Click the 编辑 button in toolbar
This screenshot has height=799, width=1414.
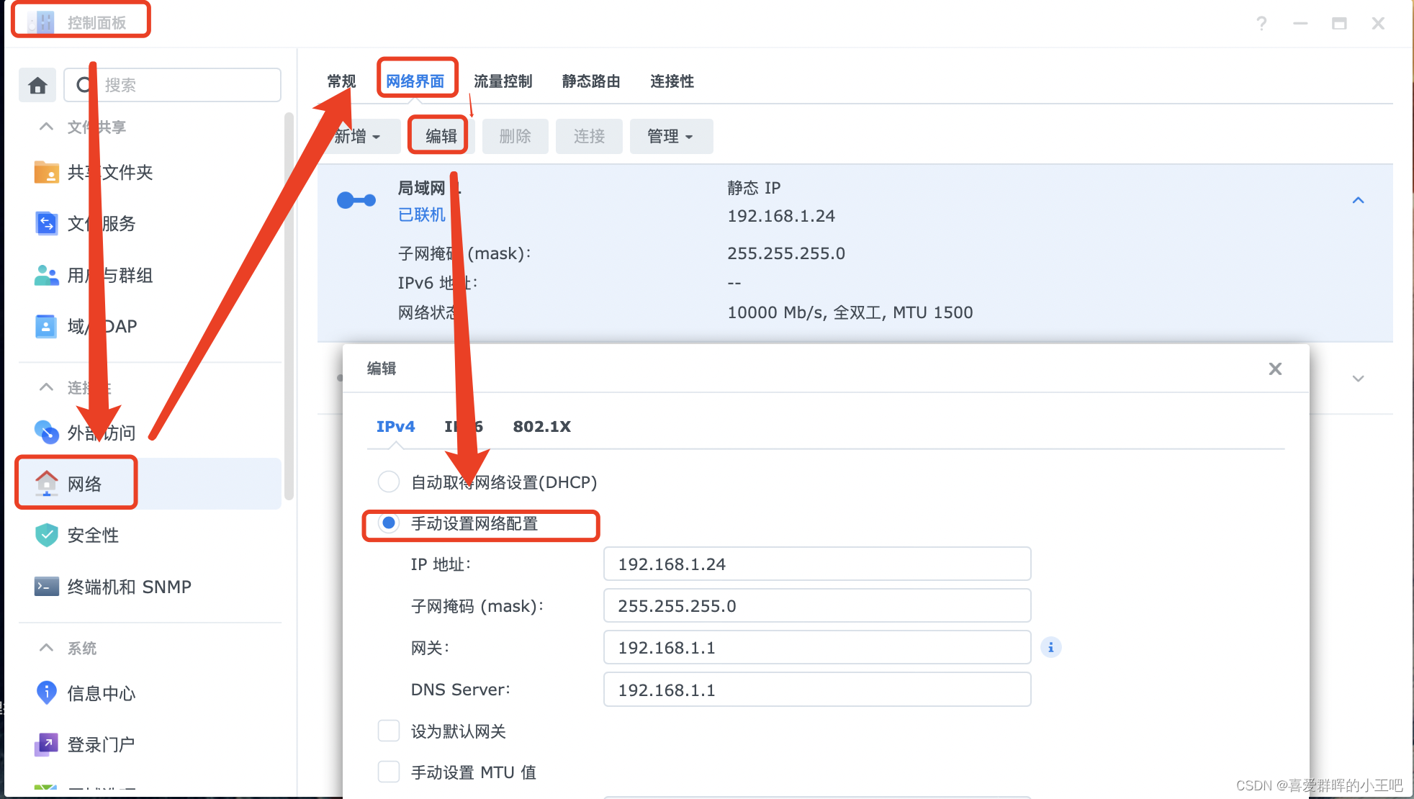click(x=441, y=137)
